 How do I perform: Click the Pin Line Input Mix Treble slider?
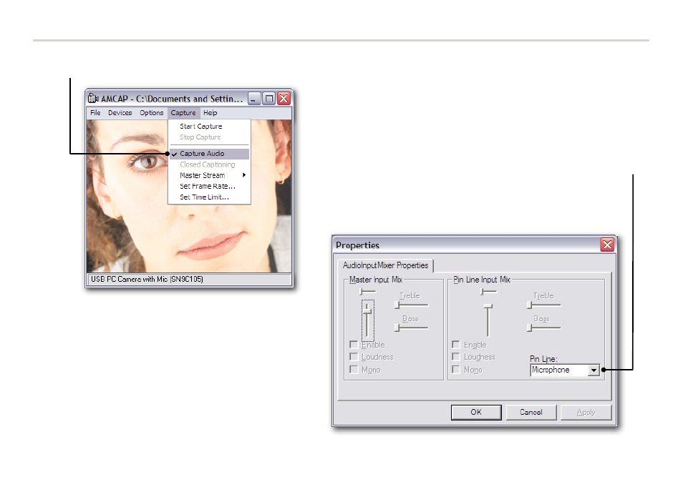point(543,305)
